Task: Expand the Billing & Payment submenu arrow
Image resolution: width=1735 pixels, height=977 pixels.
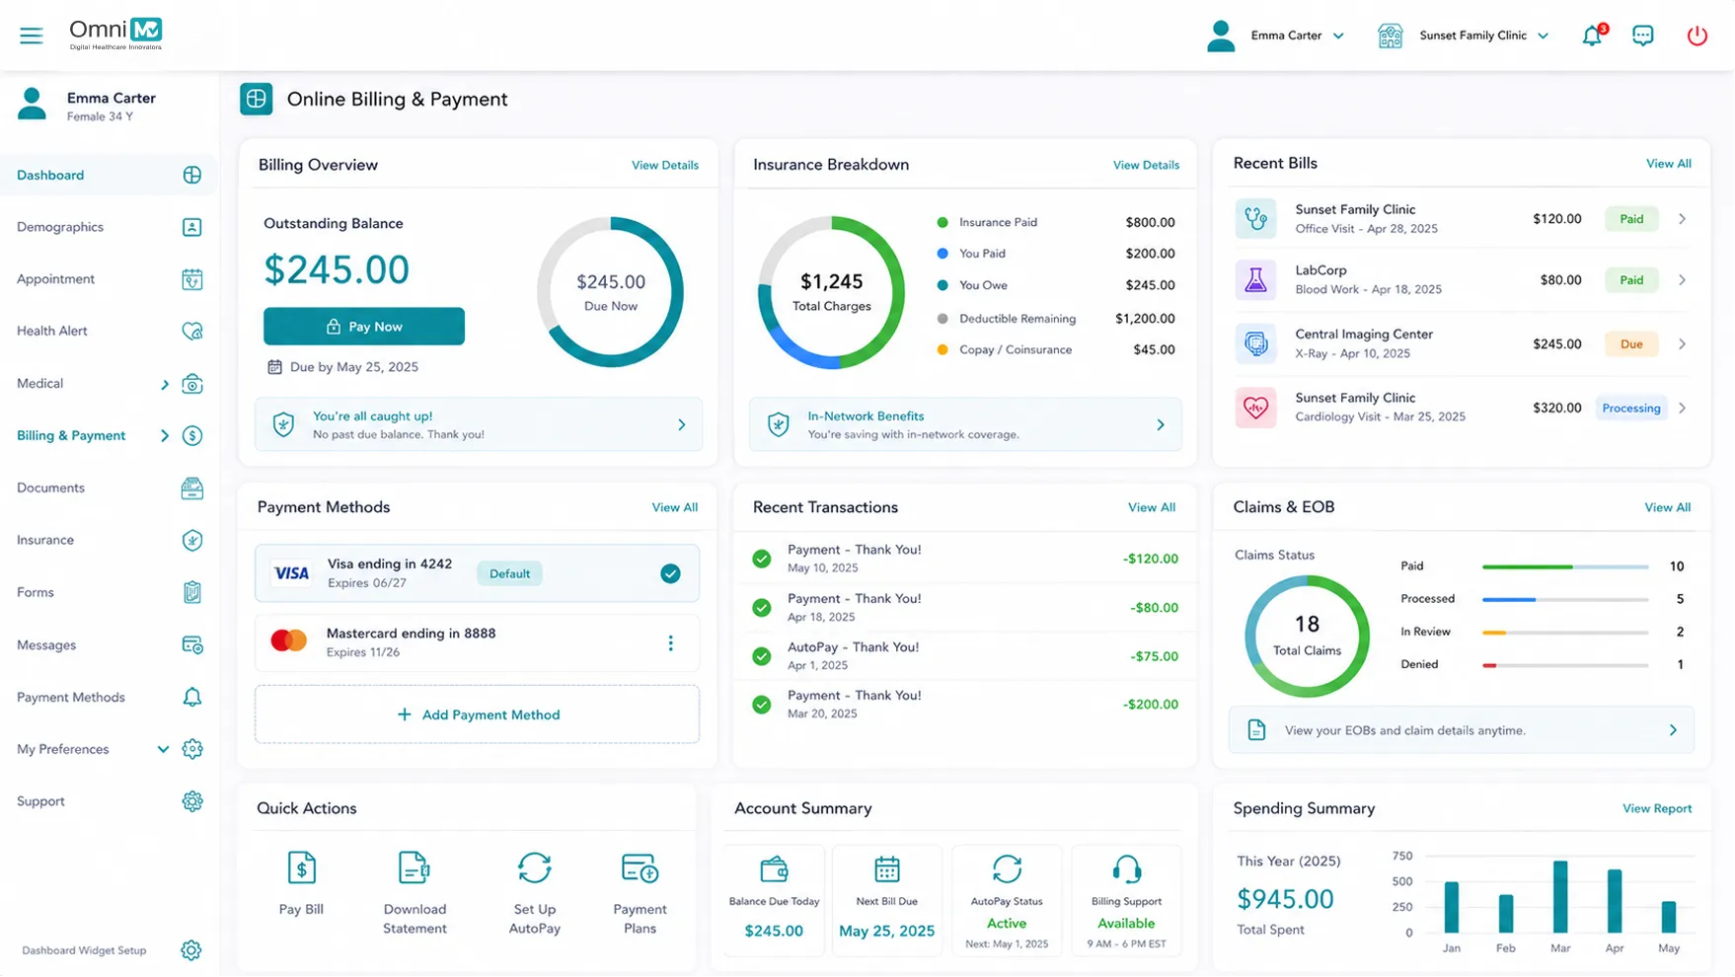Action: pos(165,436)
